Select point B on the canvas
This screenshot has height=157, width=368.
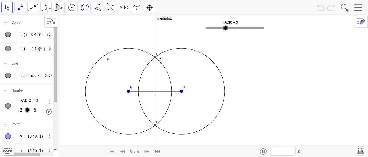pyautogui.click(x=181, y=91)
